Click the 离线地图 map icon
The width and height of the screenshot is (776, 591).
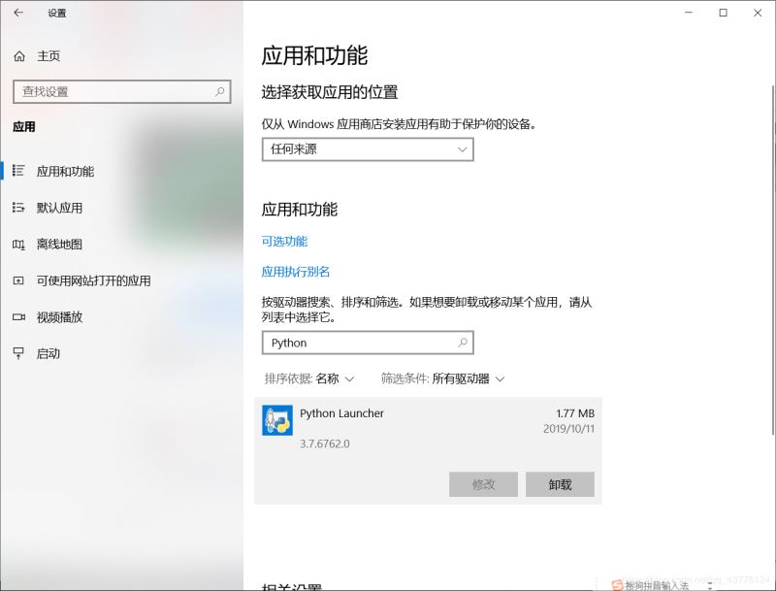tap(16, 244)
